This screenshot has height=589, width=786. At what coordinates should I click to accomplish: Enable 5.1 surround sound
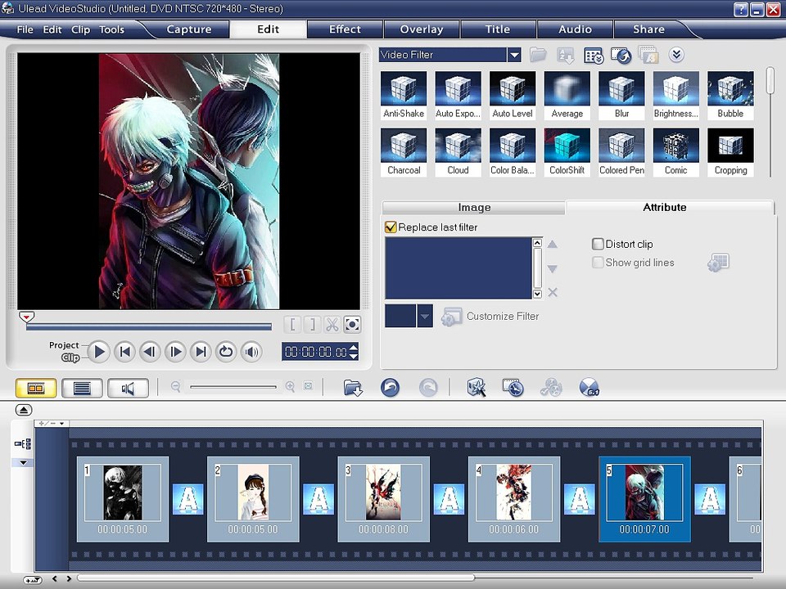click(589, 387)
